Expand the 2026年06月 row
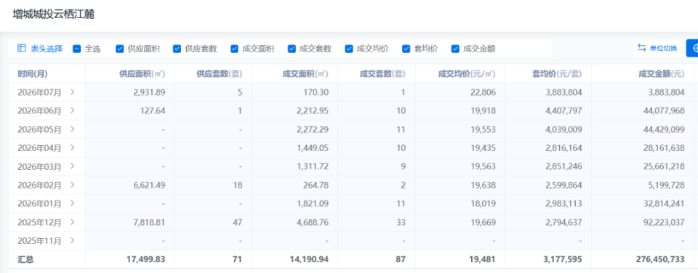This screenshot has height=273, width=698. coord(72,110)
